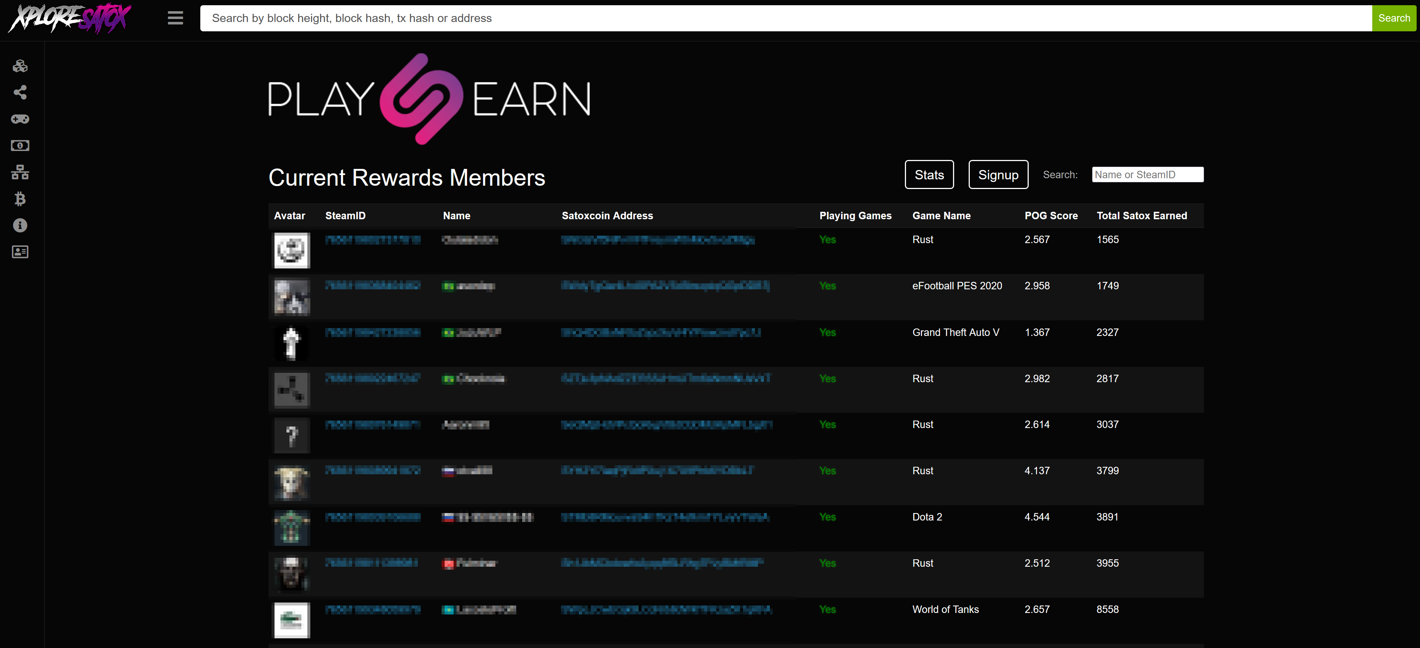1420x648 pixels.
Task: Click 'Yes' status in the 2817 row
Action: click(827, 378)
